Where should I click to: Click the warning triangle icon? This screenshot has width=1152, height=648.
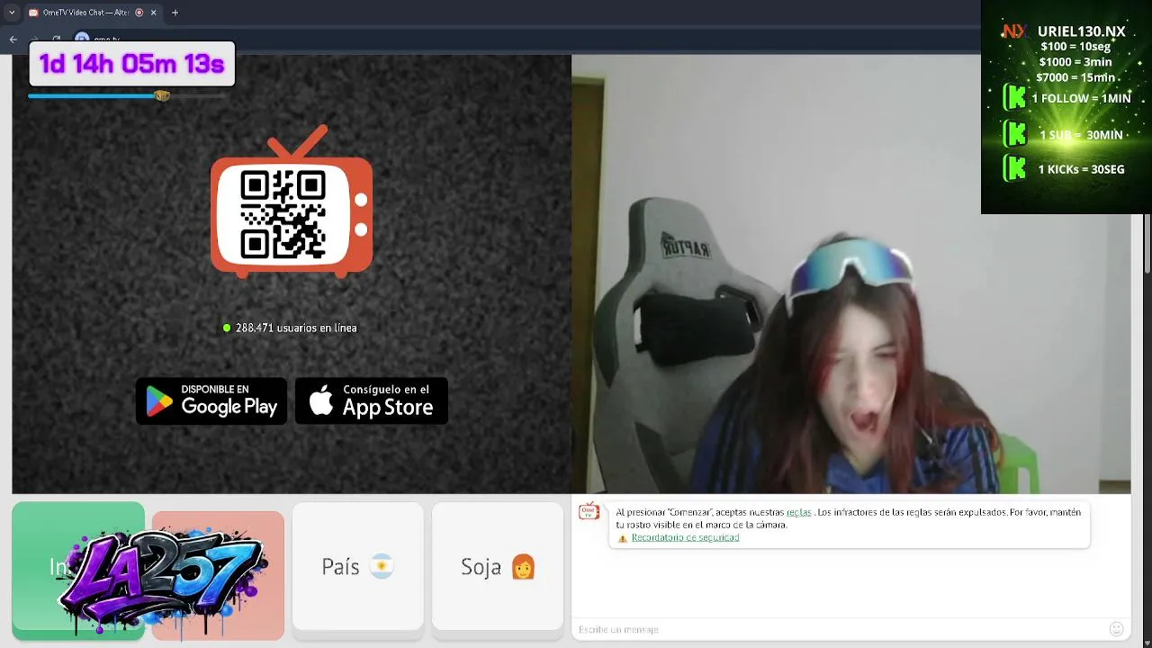[622, 538]
